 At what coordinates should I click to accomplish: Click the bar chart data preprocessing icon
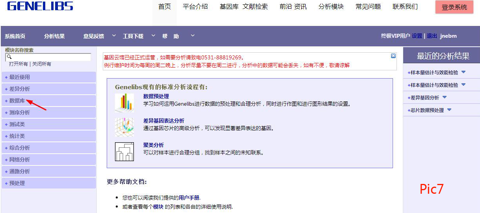[x=124, y=103]
